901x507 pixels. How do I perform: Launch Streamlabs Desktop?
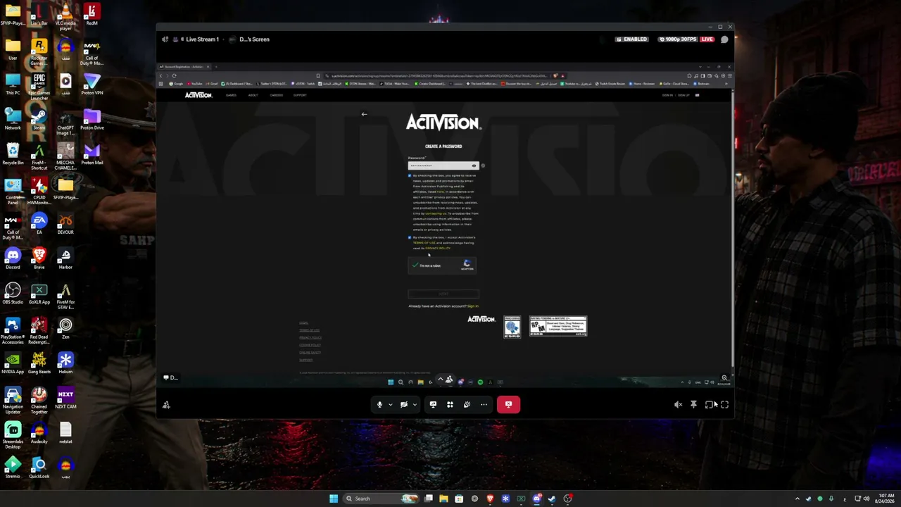point(13,435)
